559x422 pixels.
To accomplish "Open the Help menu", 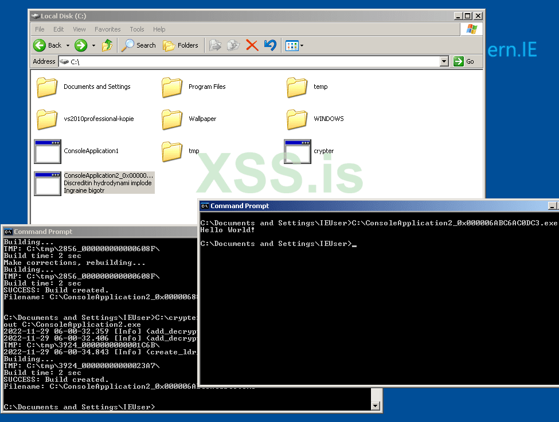I will pyautogui.click(x=159, y=29).
